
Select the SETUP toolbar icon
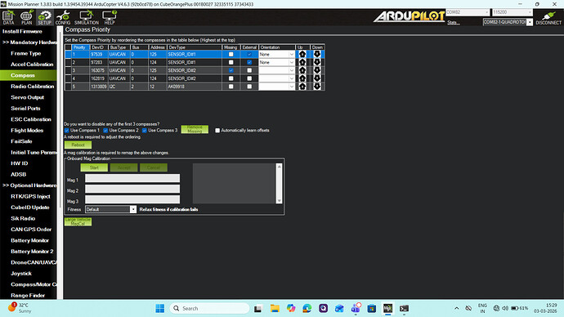point(45,17)
